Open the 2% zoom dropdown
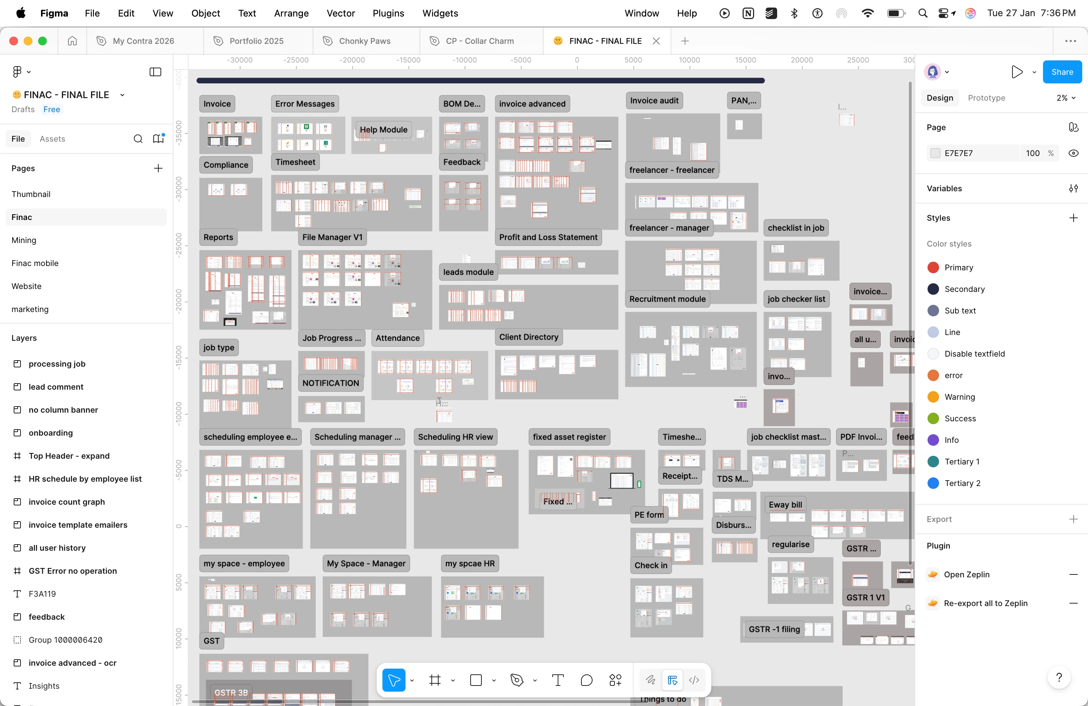The height and width of the screenshot is (706, 1088). pos(1066,98)
